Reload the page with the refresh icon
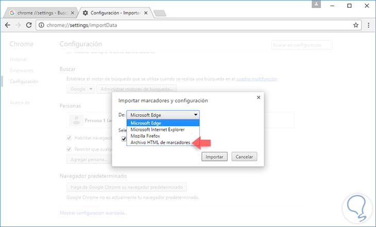This screenshot has height=227, width=376. pos(29,25)
